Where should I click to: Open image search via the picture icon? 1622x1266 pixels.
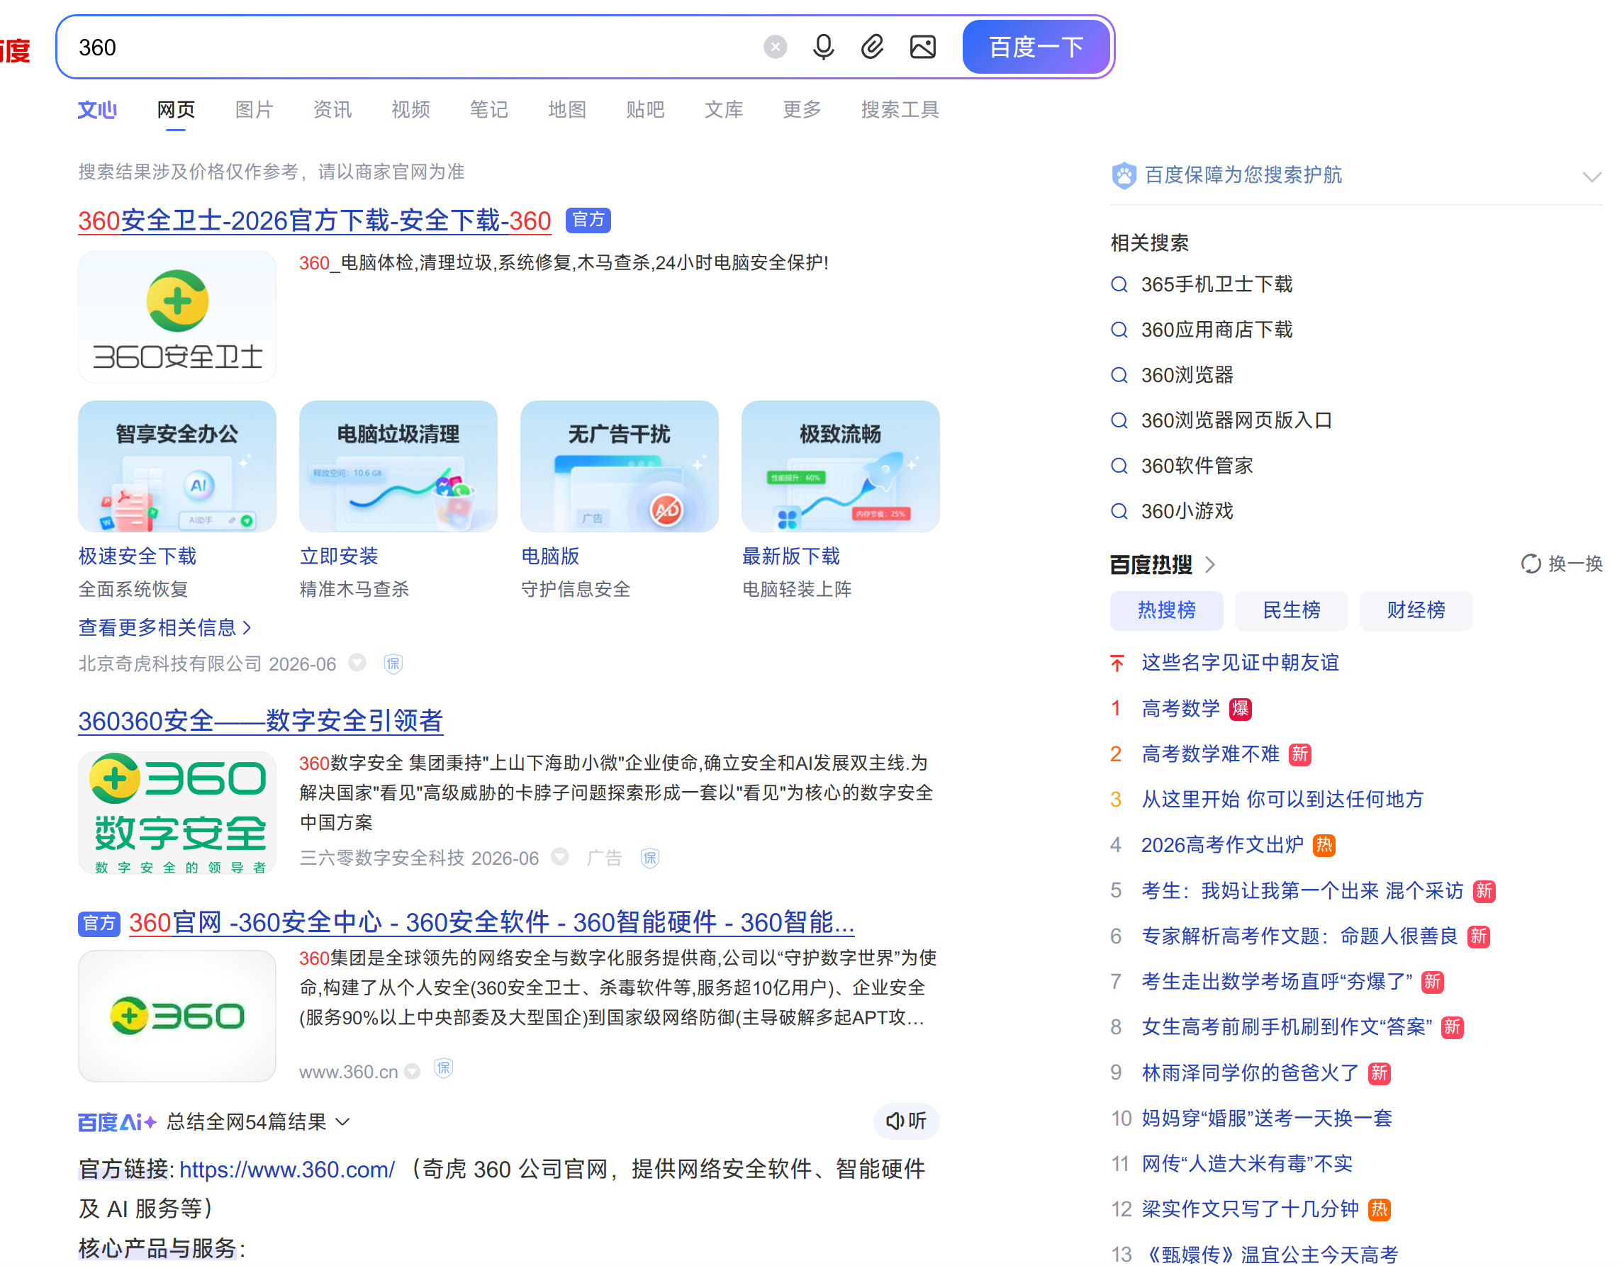pyautogui.click(x=922, y=47)
